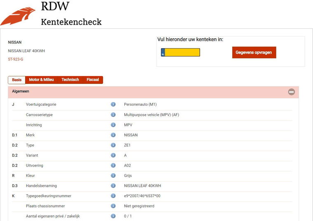Image resolution: width=313 pixels, height=221 pixels.
Task: Click the 0 / 1 owners value
Action: coord(128,216)
